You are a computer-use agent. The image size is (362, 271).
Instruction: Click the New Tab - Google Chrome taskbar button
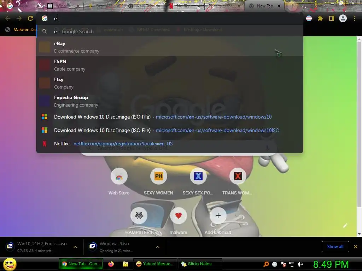[x=81, y=264]
